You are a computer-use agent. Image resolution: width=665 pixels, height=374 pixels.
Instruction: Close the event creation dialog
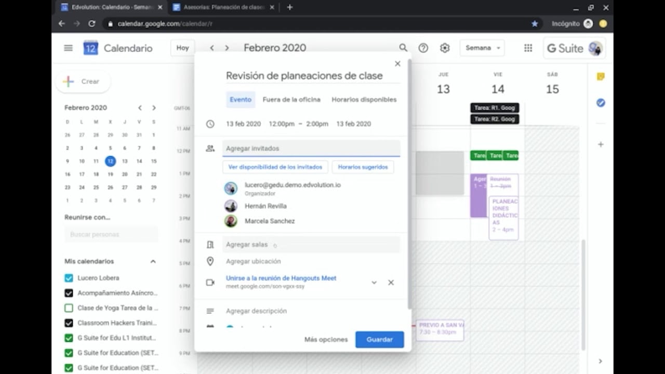(397, 63)
